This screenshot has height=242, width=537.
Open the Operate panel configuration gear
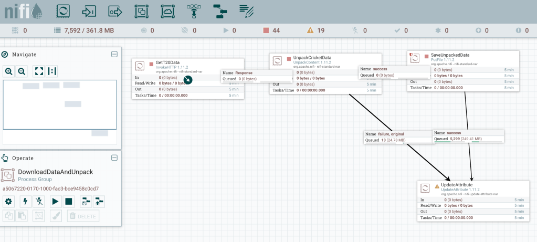click(8, 201)
